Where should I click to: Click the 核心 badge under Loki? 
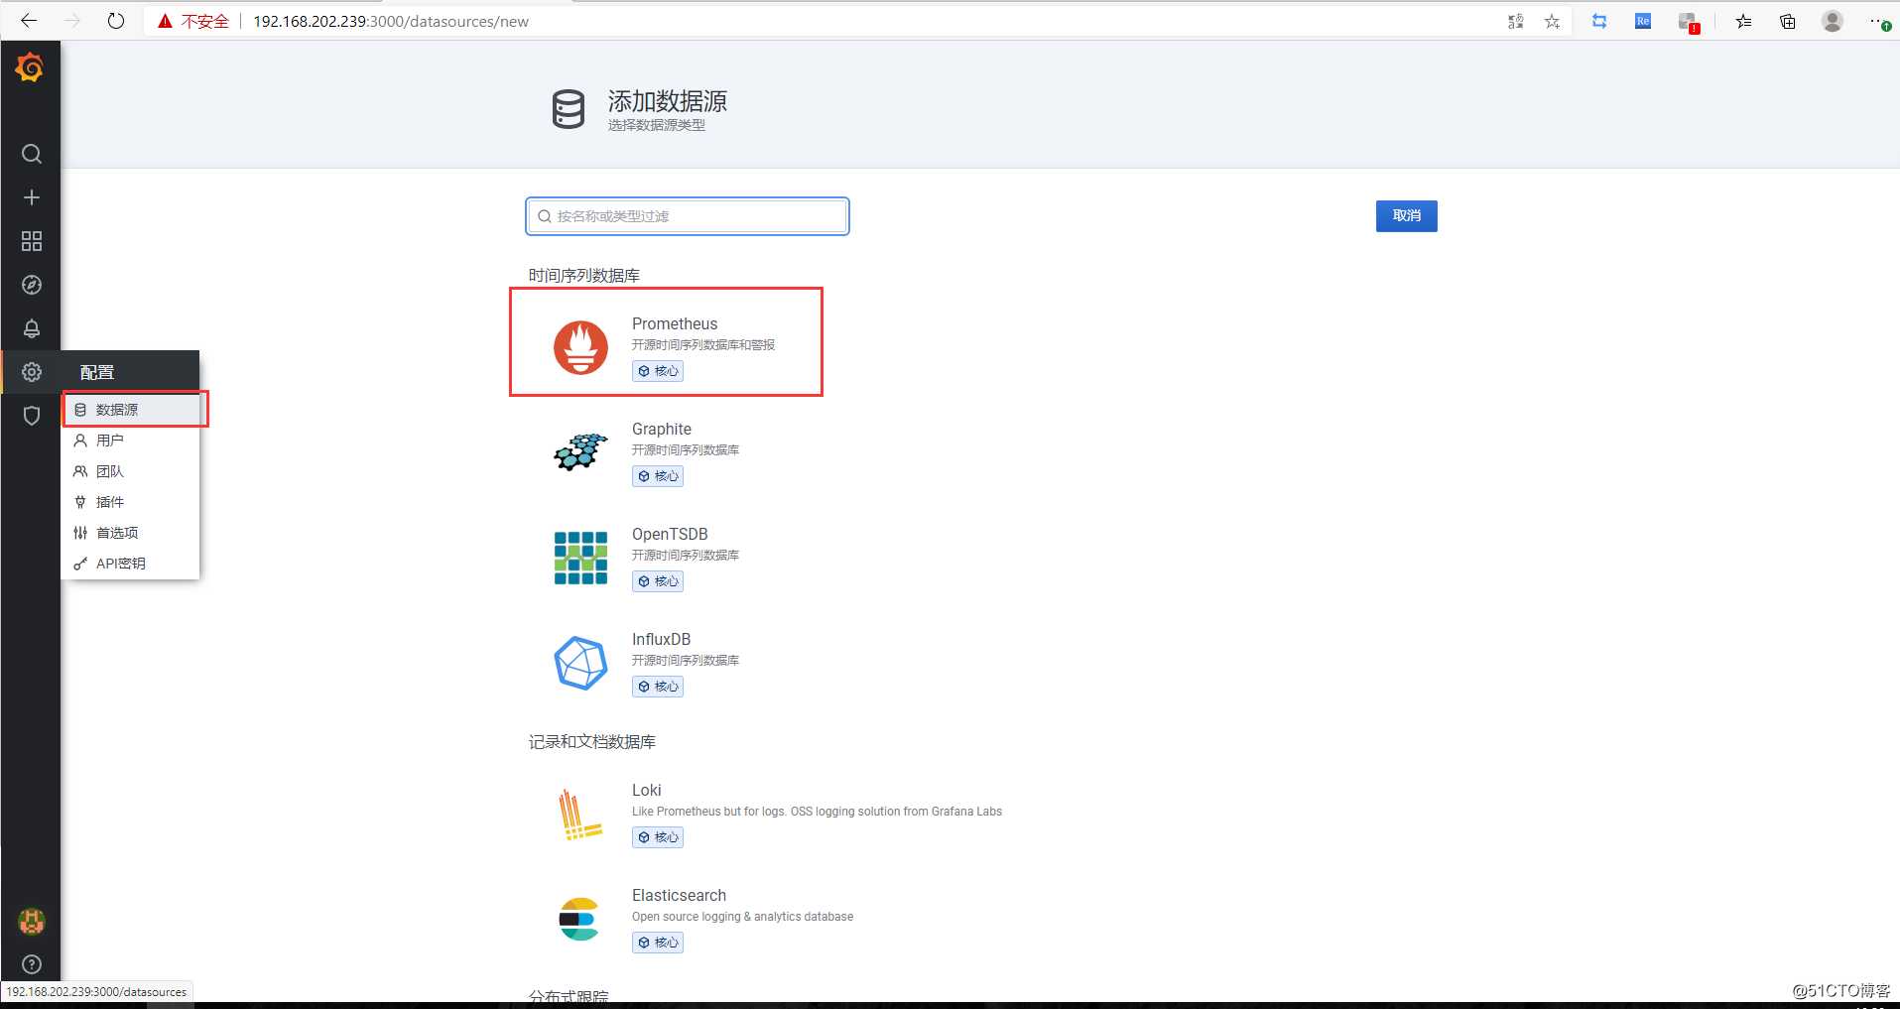click(x=658, y=837)
